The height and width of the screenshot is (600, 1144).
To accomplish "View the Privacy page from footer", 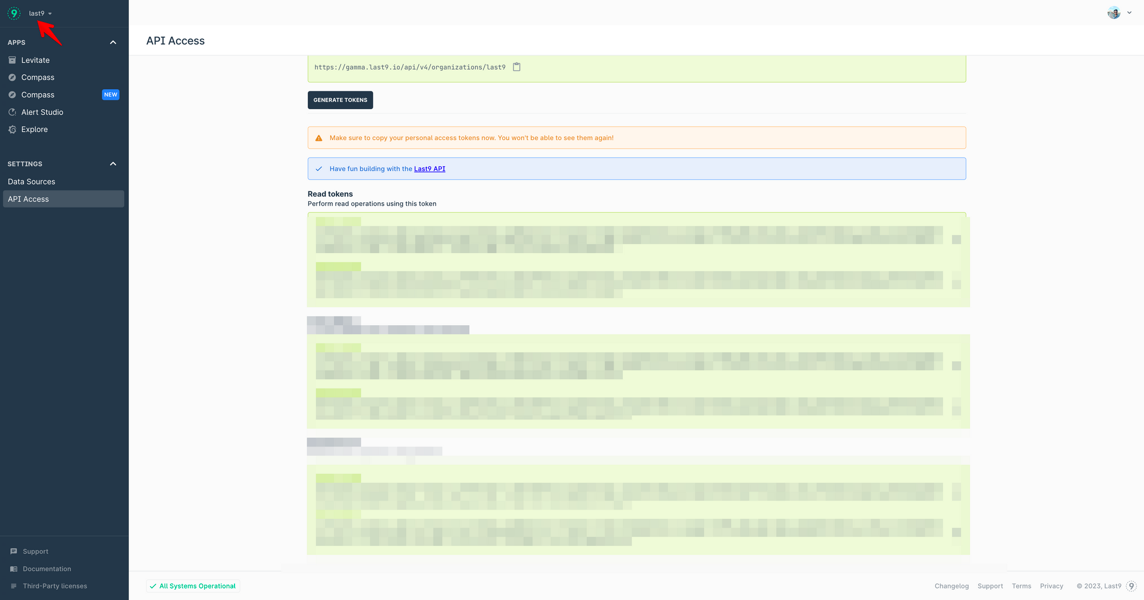I will [1051, 586].
